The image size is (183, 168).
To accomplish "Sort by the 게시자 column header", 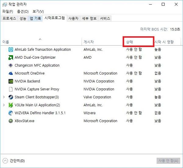I will click(x=102, y=42).
